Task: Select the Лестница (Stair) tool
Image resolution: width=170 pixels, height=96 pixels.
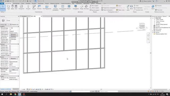Action: click(86, 7)
